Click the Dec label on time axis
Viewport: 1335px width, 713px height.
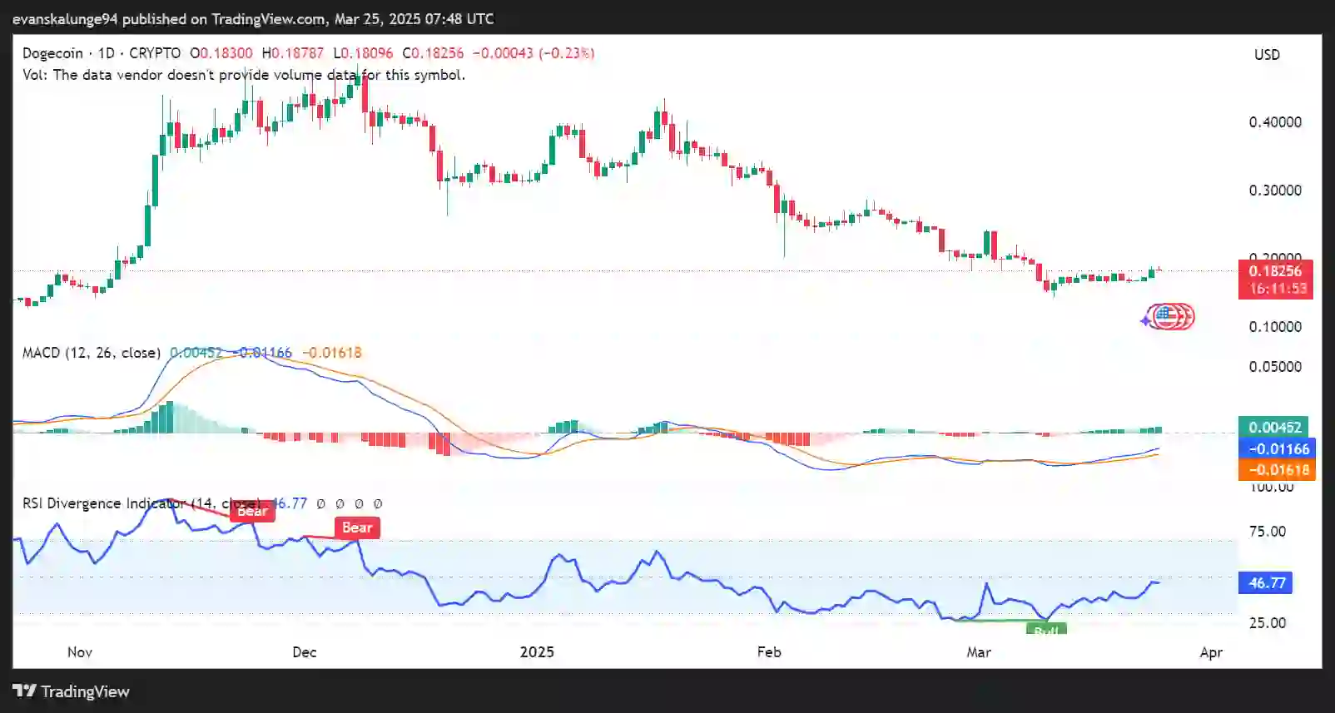[305, 652]
